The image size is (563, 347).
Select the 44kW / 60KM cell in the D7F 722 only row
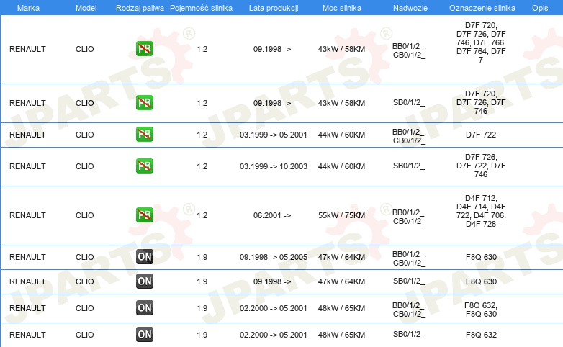(341, 135)
